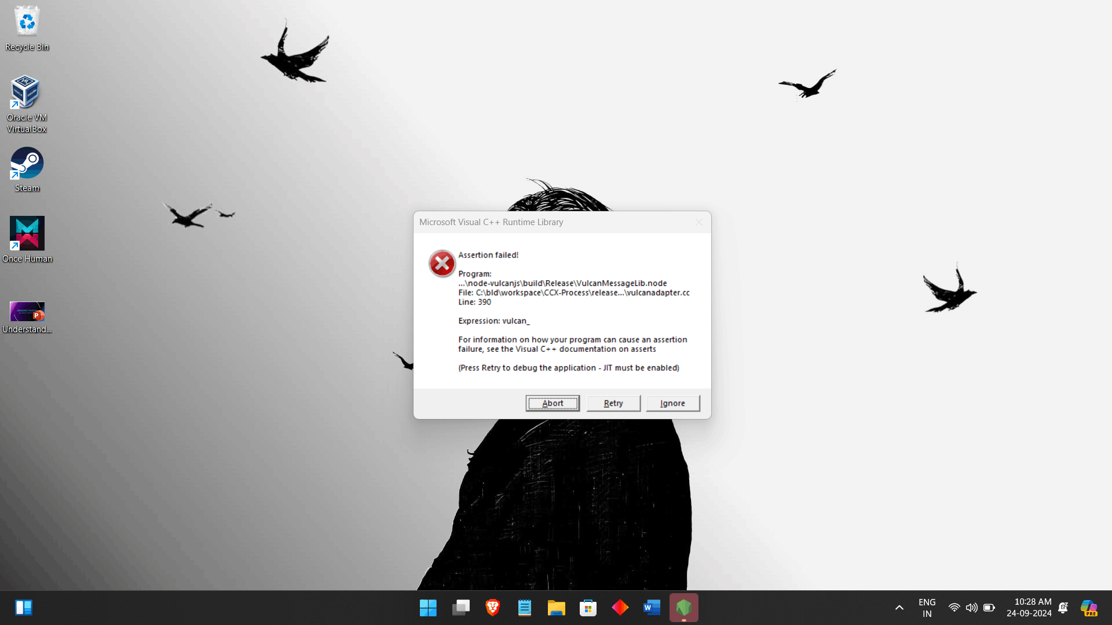
Task: Choose Ignore in the assertion dialog
Action: click(x=672, y=403)
